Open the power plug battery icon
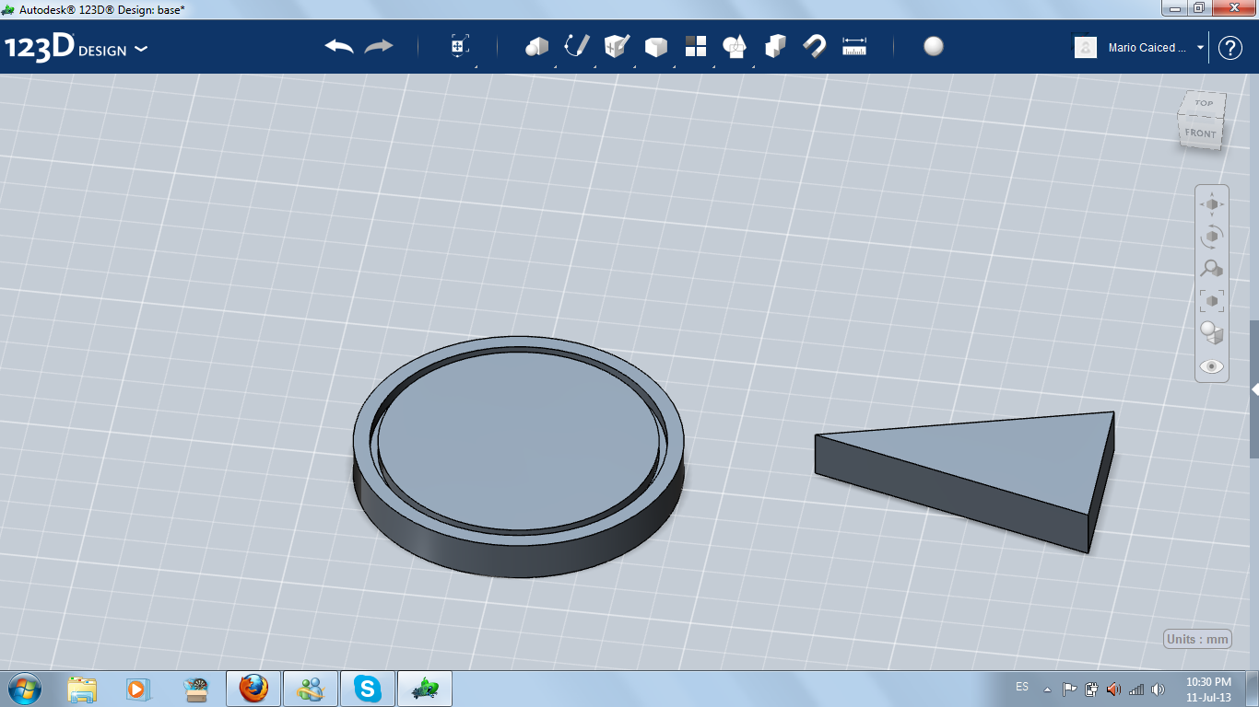 pos(1091,689)
